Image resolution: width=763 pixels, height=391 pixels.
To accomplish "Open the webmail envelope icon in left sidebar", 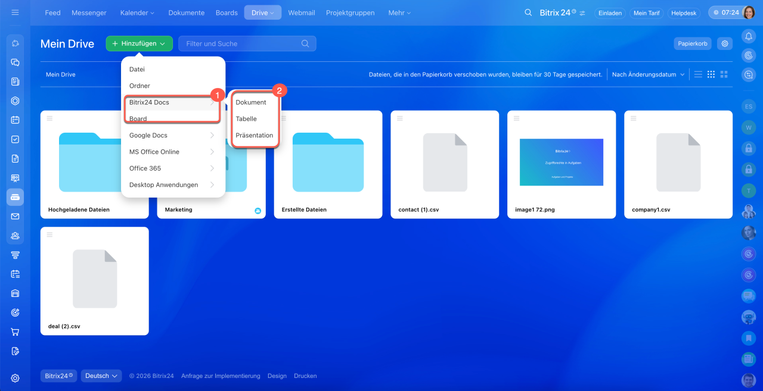I will (x=15, y=216).
